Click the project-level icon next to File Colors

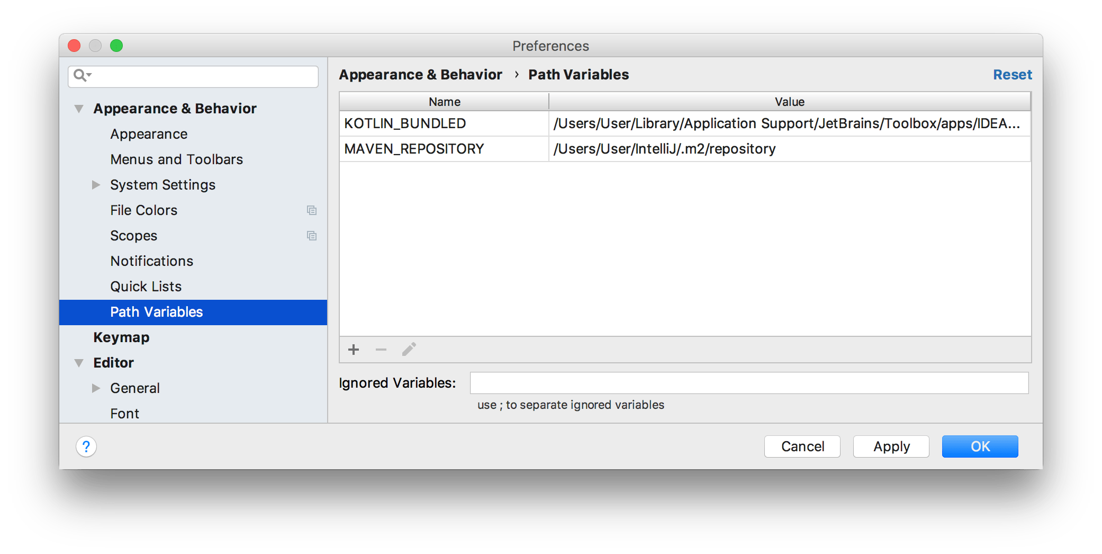(312, 210)
